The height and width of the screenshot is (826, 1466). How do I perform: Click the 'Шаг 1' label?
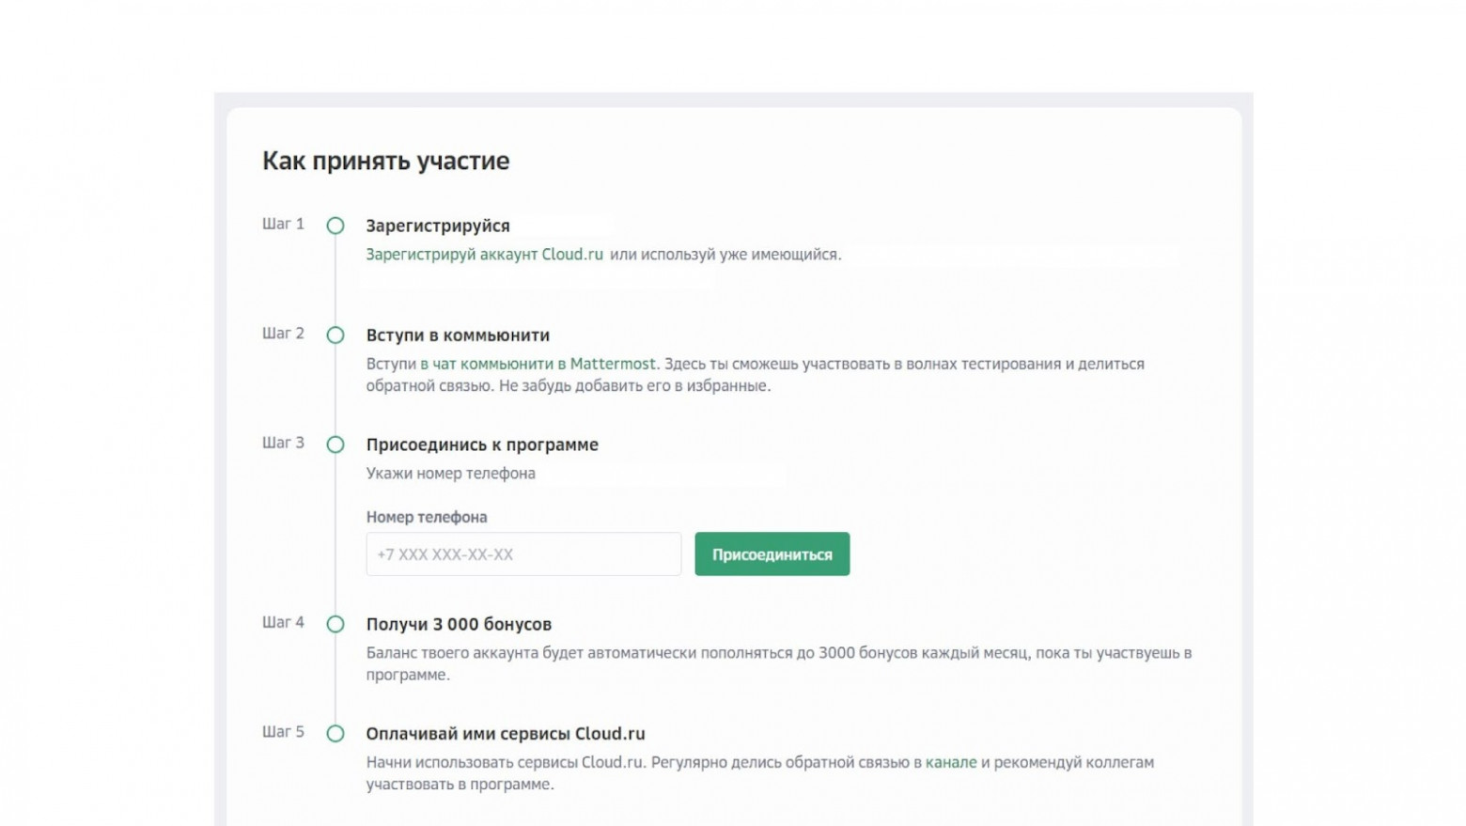pyautogui.click(x=283, y=224)
